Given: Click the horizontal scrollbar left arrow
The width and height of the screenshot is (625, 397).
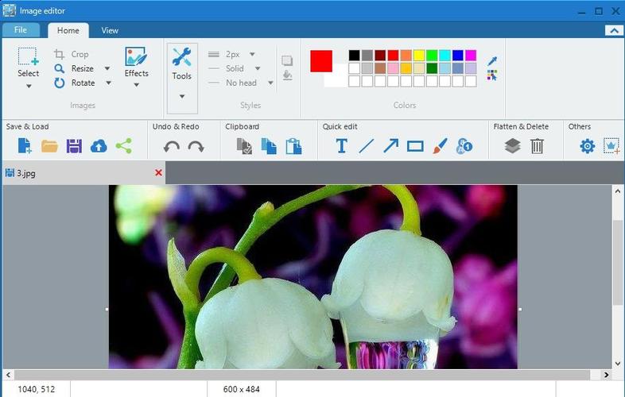Looking at the screenshot, I should [x=9, y=375].
